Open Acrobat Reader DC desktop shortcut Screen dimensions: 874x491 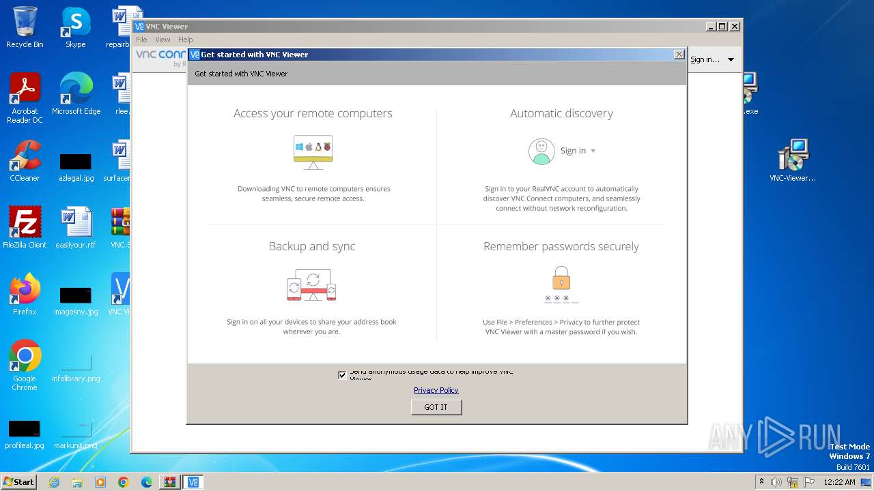click(x=25, y=99)
